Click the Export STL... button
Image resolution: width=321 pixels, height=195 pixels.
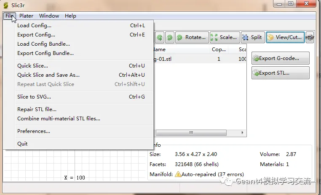pos(280,73)
